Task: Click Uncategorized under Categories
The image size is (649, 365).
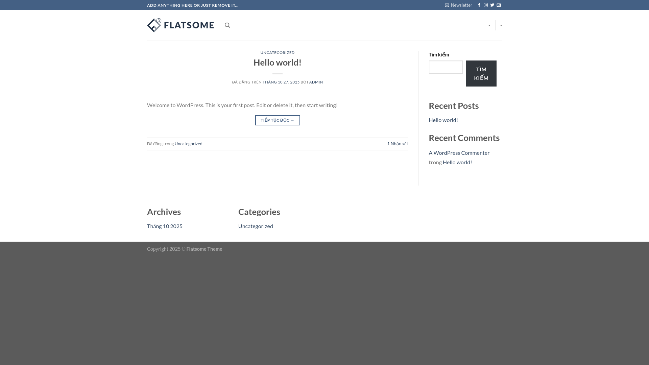Action: tap(255, 226)
